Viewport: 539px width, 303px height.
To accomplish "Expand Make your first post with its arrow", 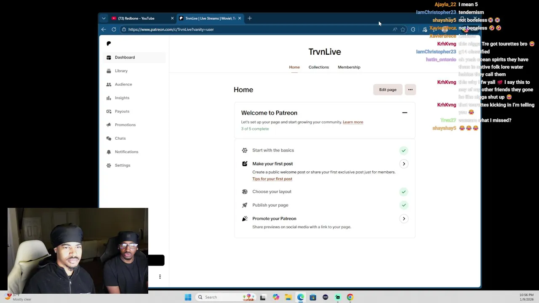I will 404,164.
